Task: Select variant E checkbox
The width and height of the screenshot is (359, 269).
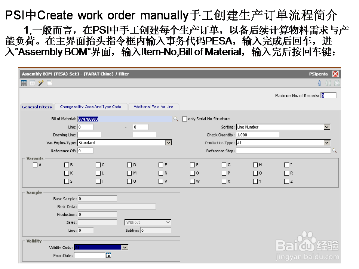Action: pyautogui.click(x=161, y=165)
